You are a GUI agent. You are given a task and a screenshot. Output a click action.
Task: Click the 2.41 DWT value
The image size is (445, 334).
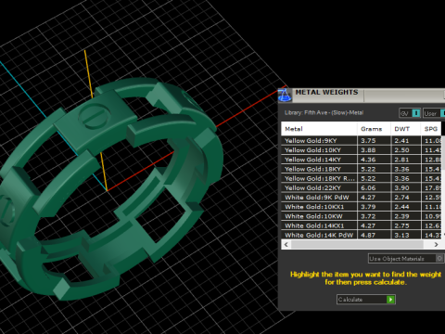point(401,141)
